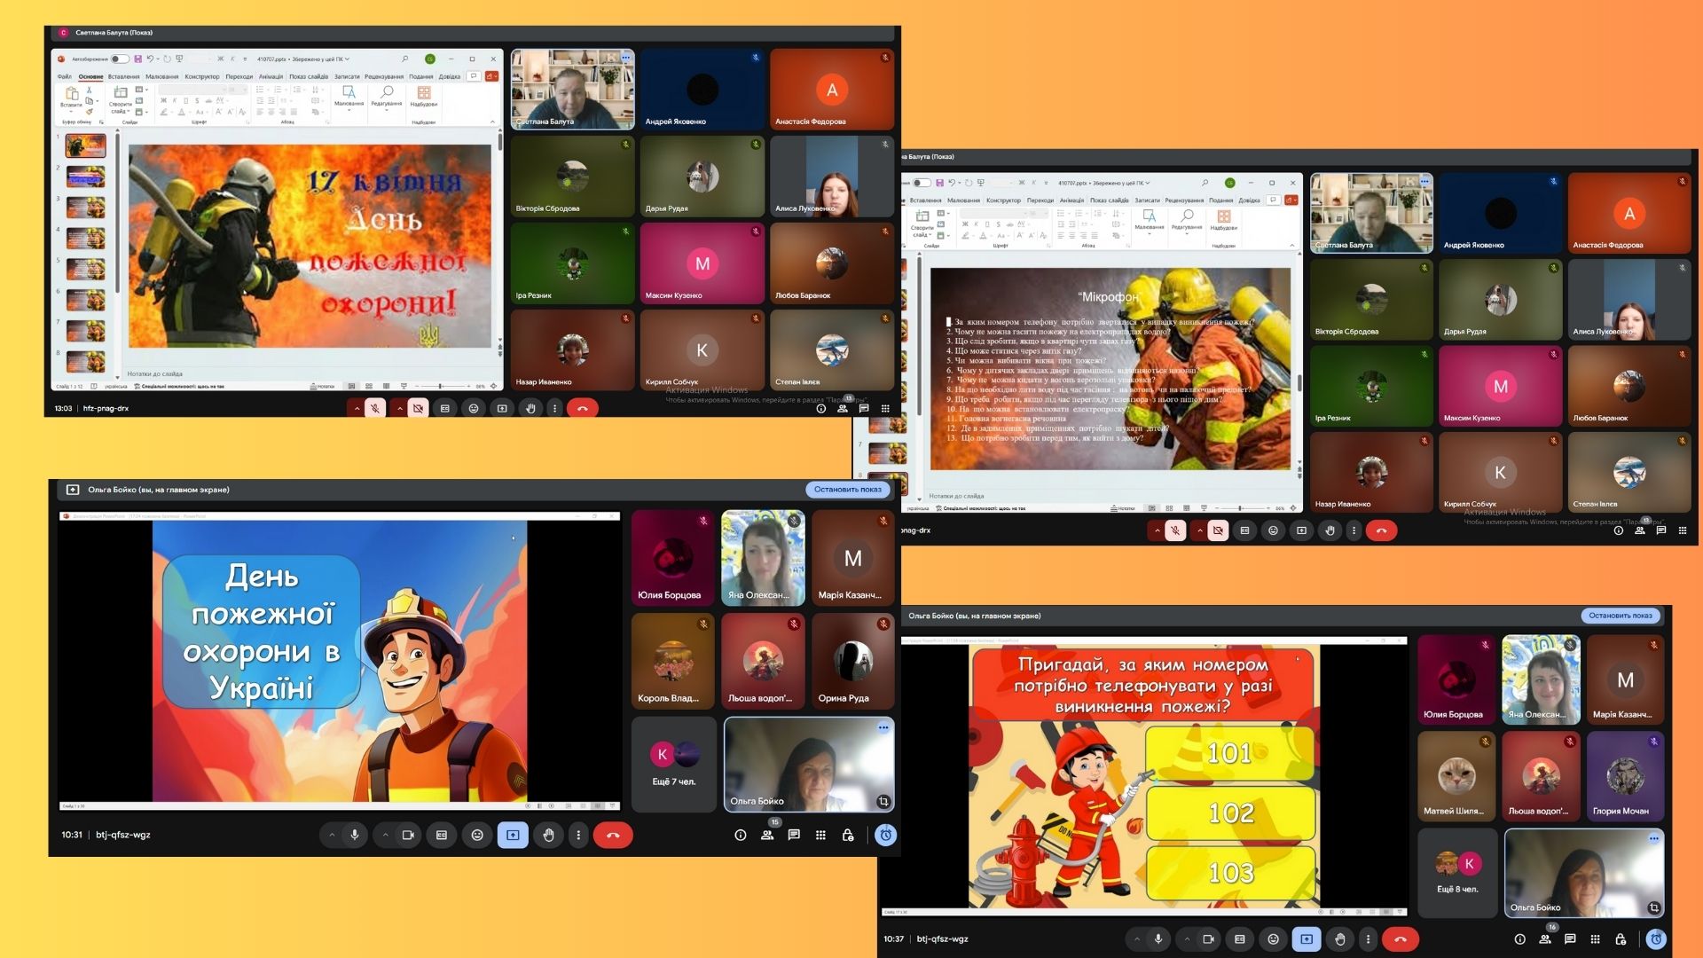
Task: Unmute microphone in the 13:03 hfz-pnag-drx meeting
Action: [x=375, y=408]
